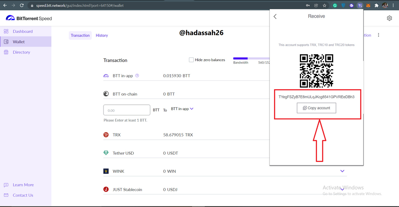
Task: Click the share page icon
Action: click(x=316, y=6)
